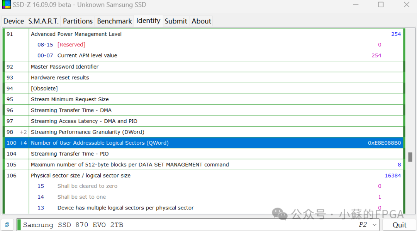Select the DATA SET MANAGEMENT command row
Viewport: 417px width, 231px height.
pyautogui.click(x=204, y=164)
